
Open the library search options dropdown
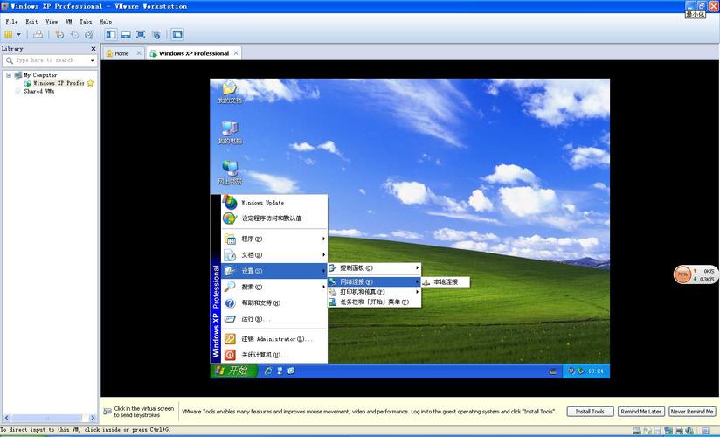(93, 60)
